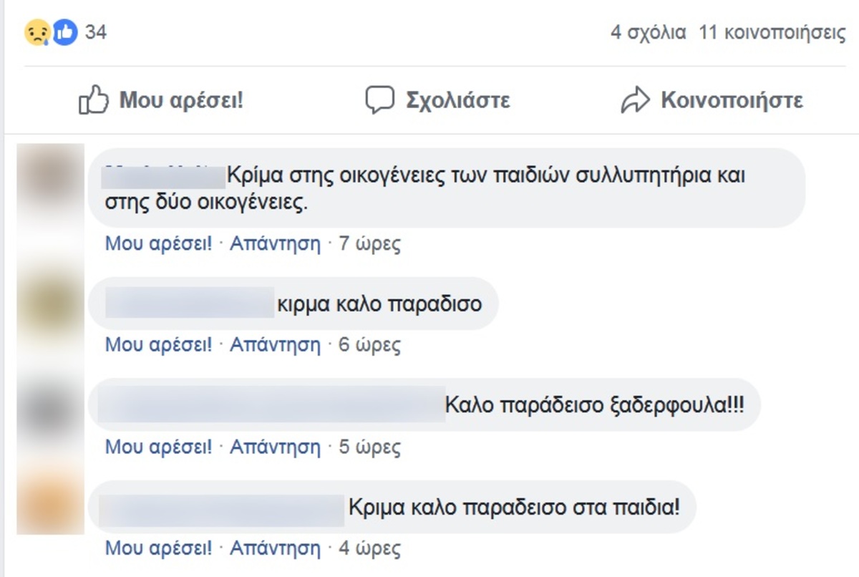
Task: Click the Κοινοποιήστε button text
Action: tap(732, 100)
